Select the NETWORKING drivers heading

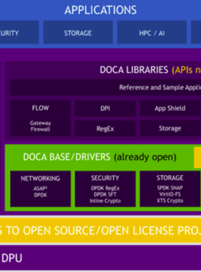(x=41, y=178)
